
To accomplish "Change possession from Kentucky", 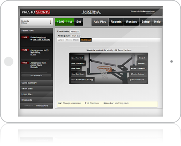I will (x=75, y=32).
